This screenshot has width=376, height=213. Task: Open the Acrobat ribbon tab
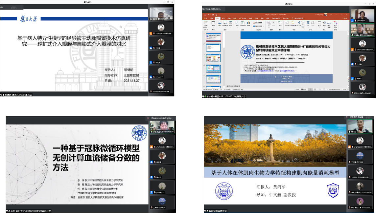286,18
